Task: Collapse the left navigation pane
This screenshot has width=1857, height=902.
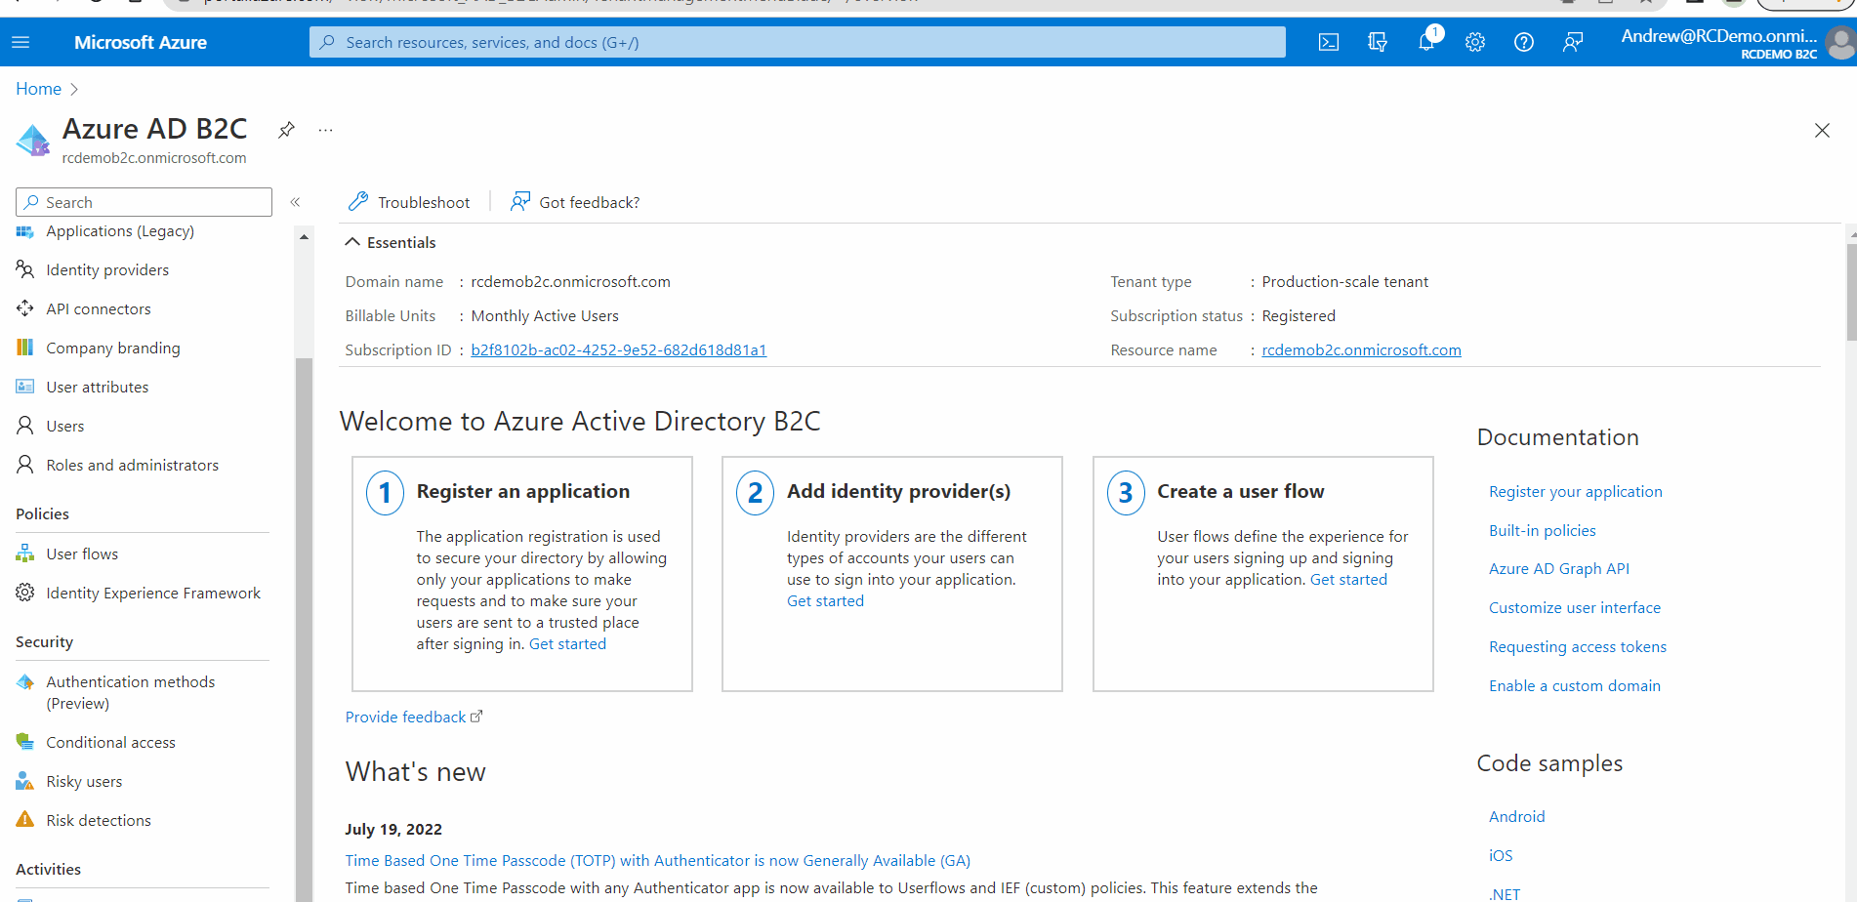Action: (295, 202)
